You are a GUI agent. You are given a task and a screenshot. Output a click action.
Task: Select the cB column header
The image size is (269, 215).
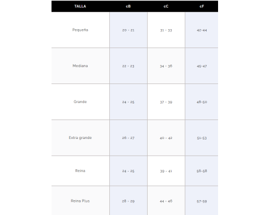click(128, 6)
